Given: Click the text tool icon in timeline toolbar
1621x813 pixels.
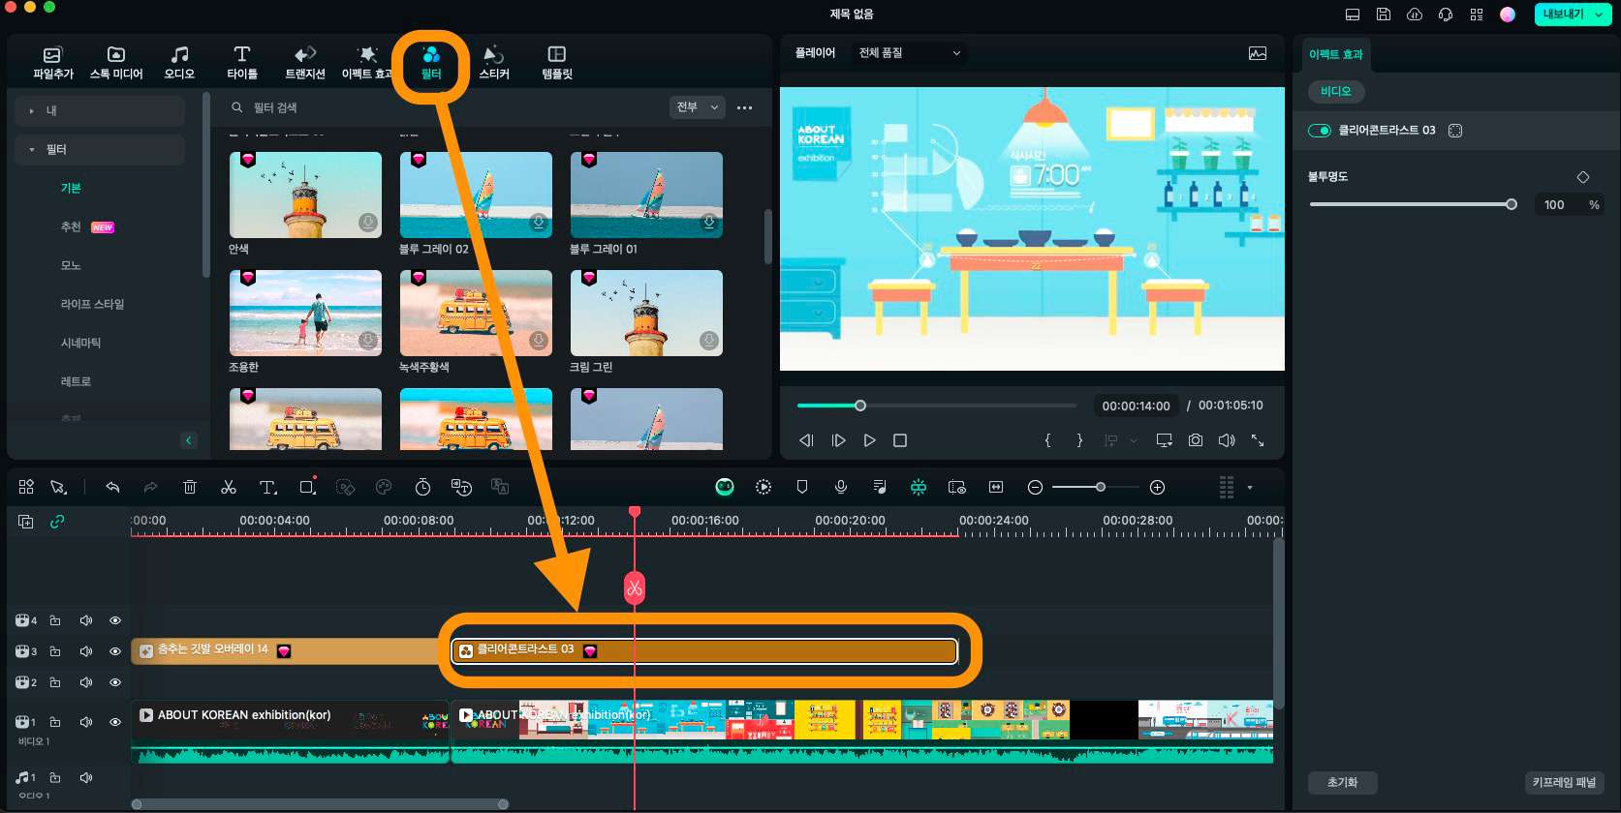Looking at the screenshot, I should point(268,487).
